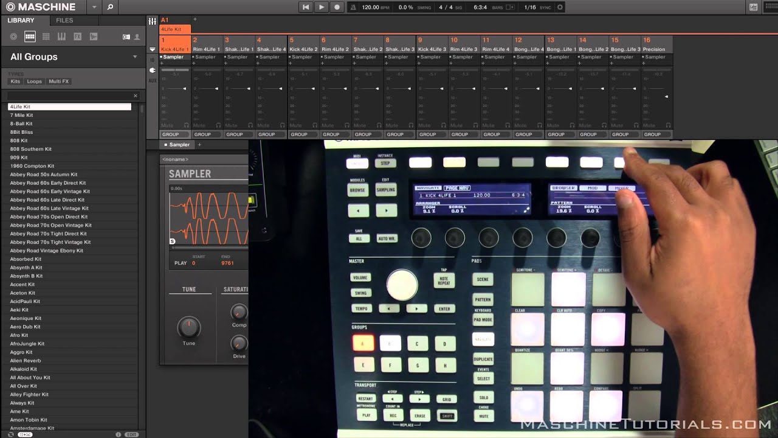Toggle follow playhead icon near BARS

[x=510, y=7]
